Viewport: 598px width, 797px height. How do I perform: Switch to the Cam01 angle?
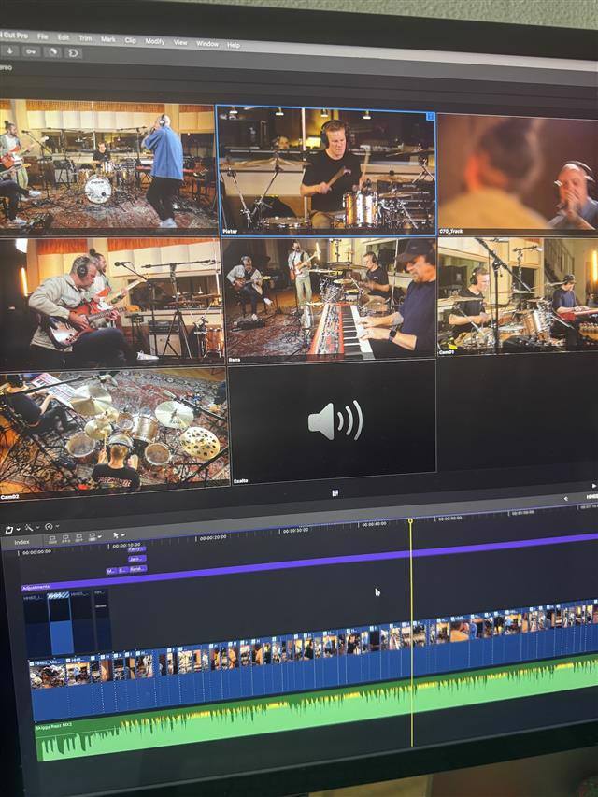point(518,296)
